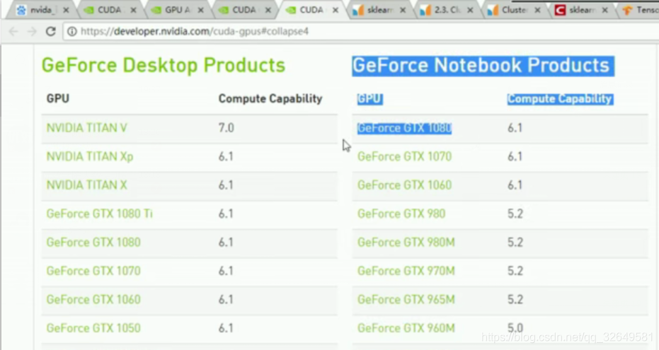This screenshot has height=350, width=659.
Task: Open the GeForce GTX 970M link
Action: coord(406,271)
